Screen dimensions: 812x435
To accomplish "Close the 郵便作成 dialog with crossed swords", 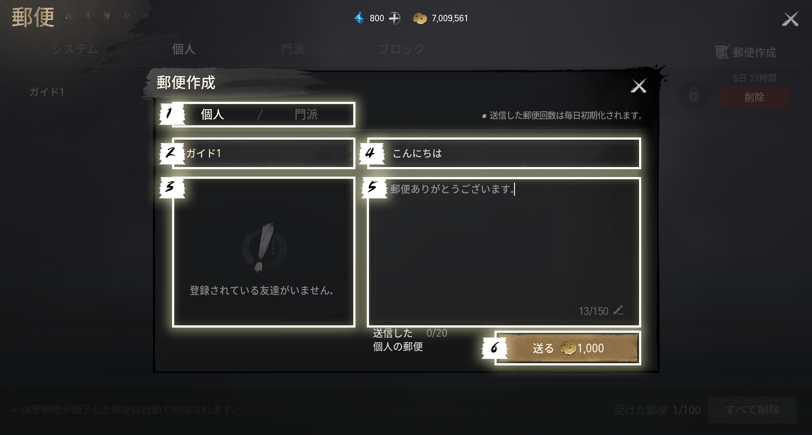I will click(639, 86).
